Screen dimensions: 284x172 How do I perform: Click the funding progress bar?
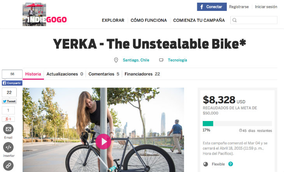pos(237,124)
